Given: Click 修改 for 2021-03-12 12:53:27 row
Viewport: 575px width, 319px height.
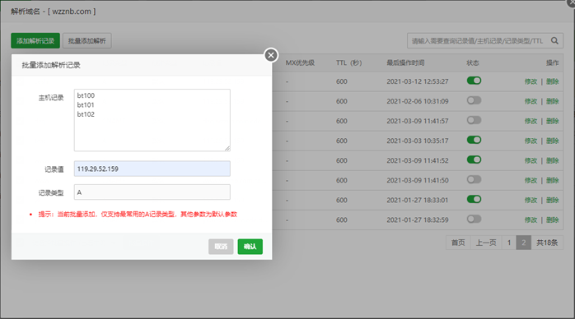Looking at the screenshot, I should (x=531, y=81).
